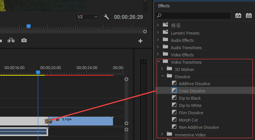Collapse the Dissolve folder

[162, 76]
